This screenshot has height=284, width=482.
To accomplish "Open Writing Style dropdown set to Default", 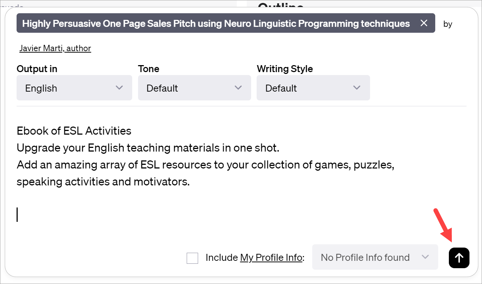I will (x=313, y=88).
